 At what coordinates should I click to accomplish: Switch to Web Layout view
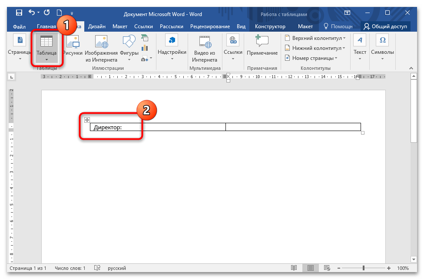(x=327, y=268)
